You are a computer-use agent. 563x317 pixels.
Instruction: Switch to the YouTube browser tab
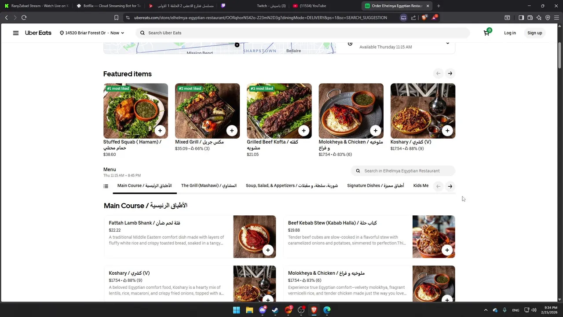(325, 6)
